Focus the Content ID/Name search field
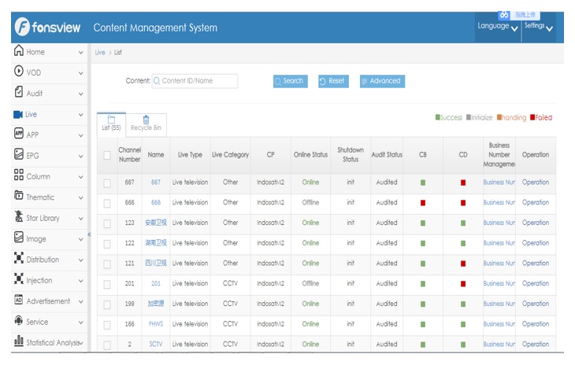 click(195, 81)
